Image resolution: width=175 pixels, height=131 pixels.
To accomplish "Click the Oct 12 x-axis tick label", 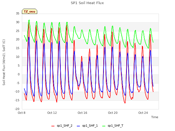I will 52,113.
